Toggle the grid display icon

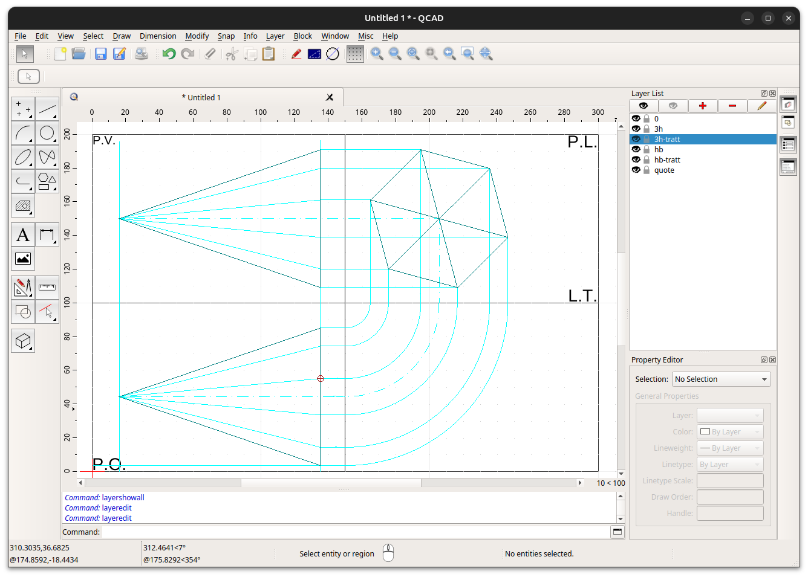(355, 54)
